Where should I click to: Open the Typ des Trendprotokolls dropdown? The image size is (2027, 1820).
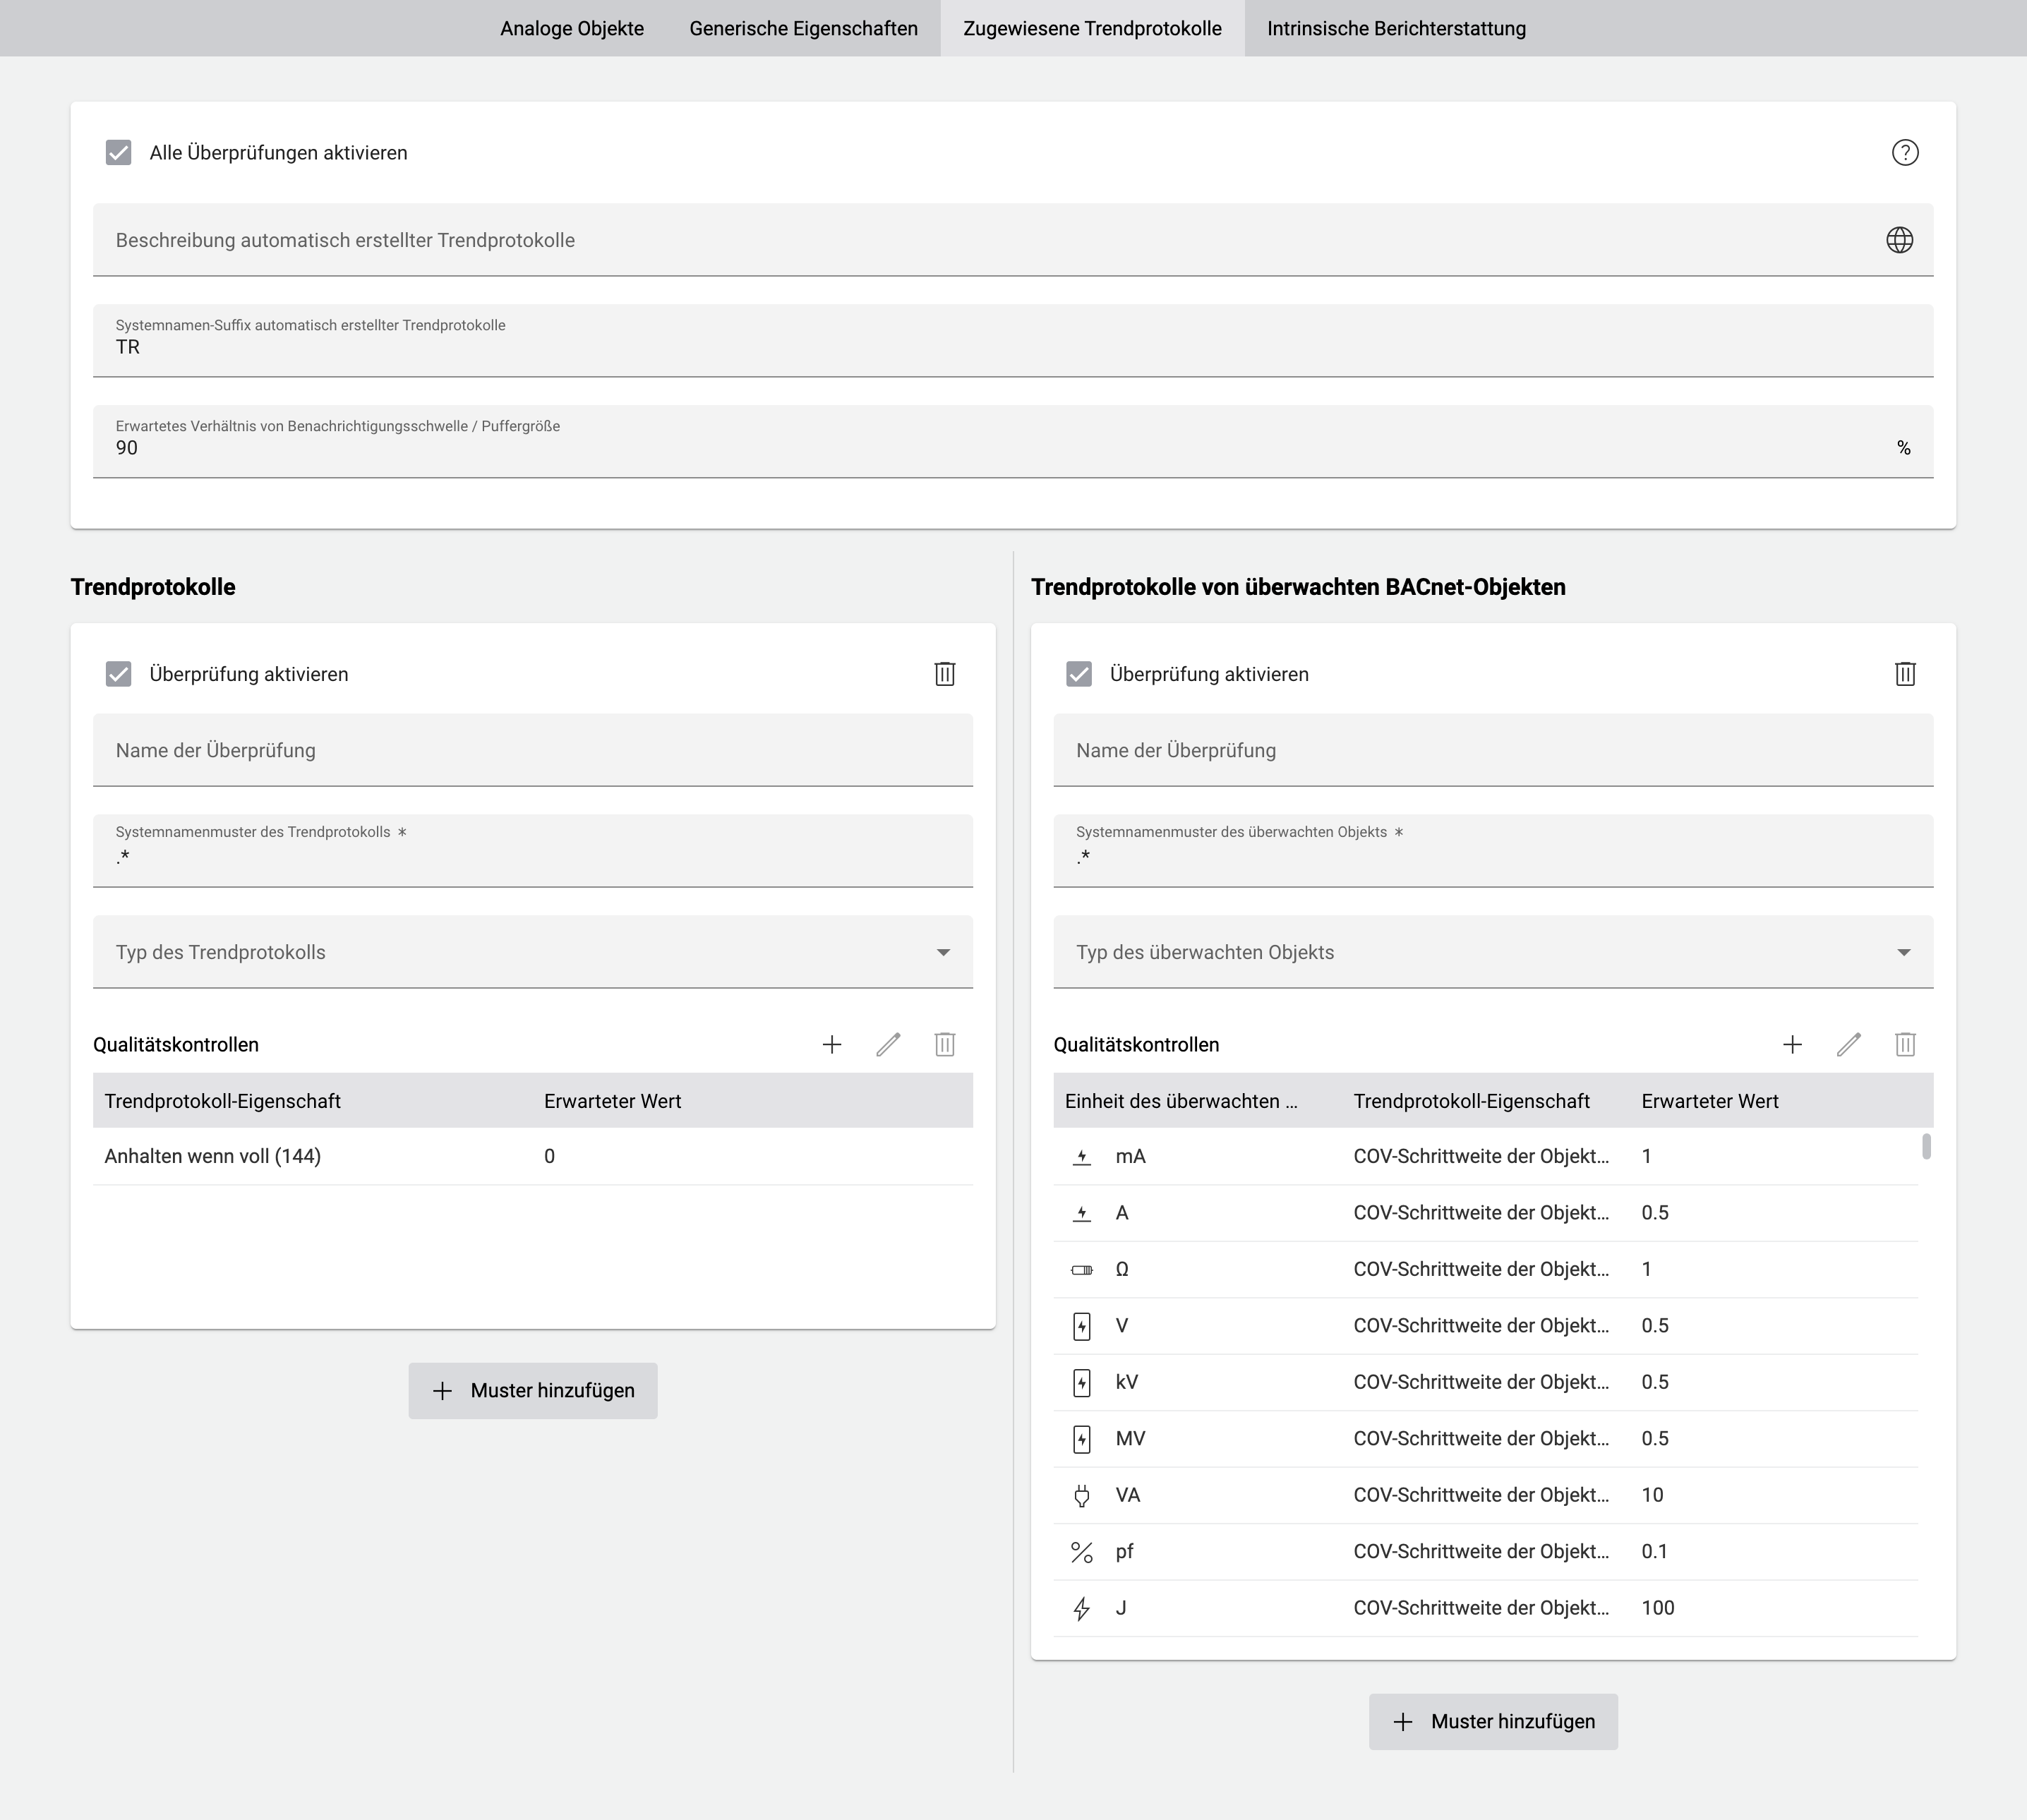point(941,952)
